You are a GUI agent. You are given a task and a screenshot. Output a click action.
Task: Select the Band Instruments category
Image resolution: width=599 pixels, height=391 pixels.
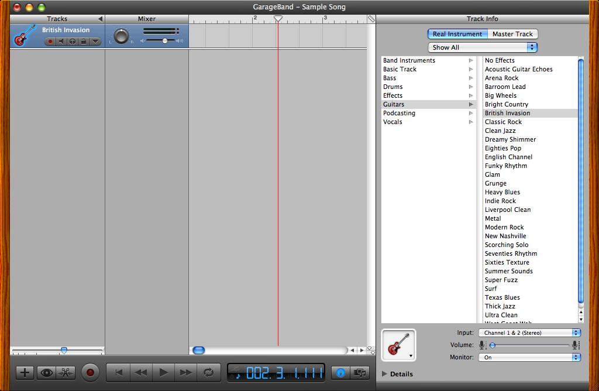[x=428, y=60]
